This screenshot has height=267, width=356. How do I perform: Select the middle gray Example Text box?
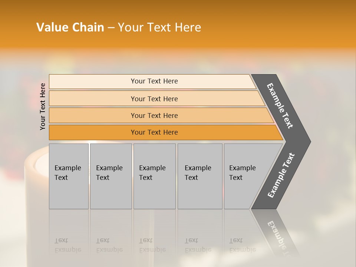click(154, 176)
